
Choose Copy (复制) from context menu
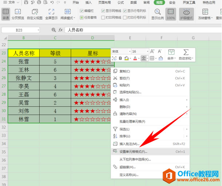tap(150, 71)
